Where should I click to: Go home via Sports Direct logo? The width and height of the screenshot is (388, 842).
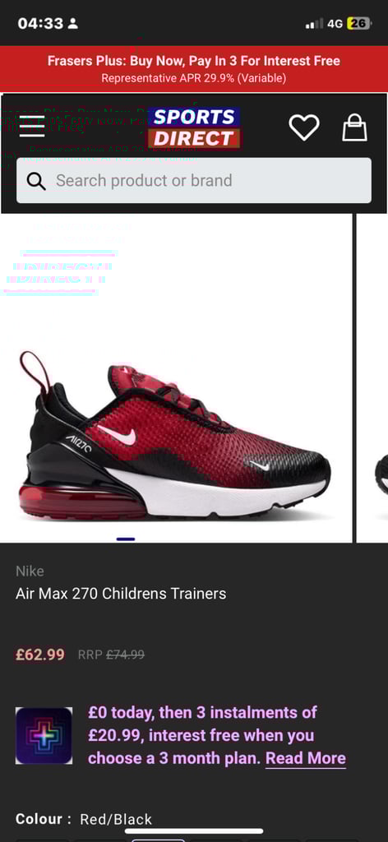click(x=194, y=127)
